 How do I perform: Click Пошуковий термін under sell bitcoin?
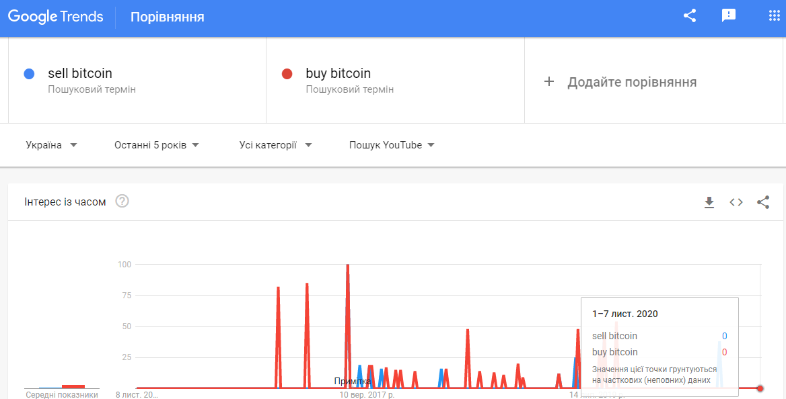pos(92,89)
